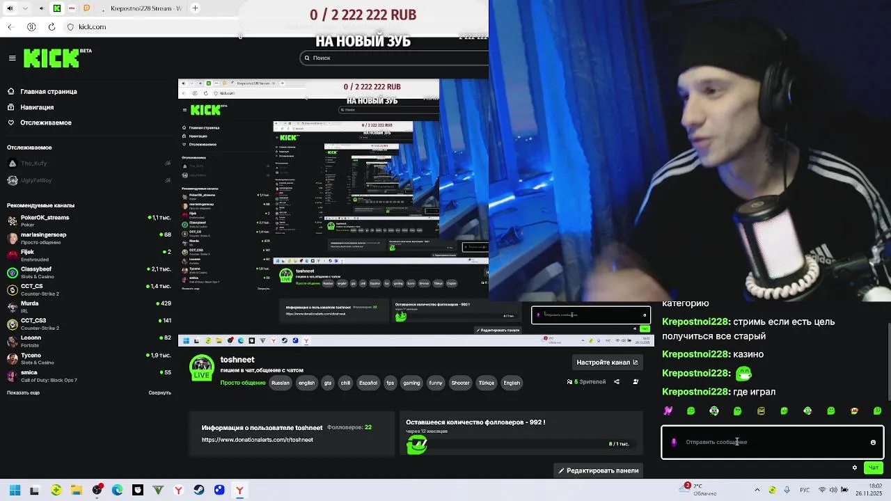Focus the Отправить сообщение chat input
The height and width of the screenshot is (501, 891).
pos(773,442)
